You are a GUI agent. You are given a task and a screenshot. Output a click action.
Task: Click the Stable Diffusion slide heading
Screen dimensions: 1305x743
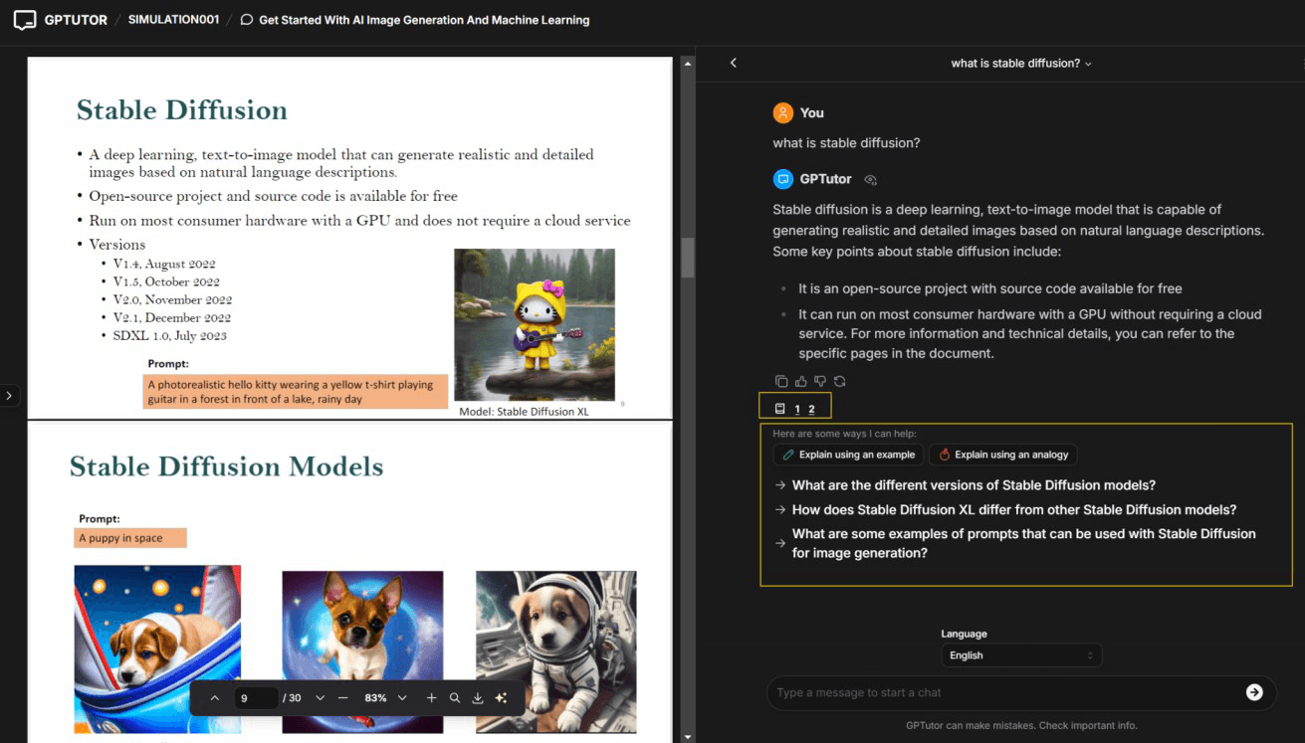pyautogui.click(x=182, y=110)
